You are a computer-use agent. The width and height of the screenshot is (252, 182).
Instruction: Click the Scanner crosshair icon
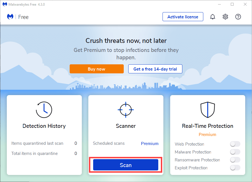(x=126, y=109)
